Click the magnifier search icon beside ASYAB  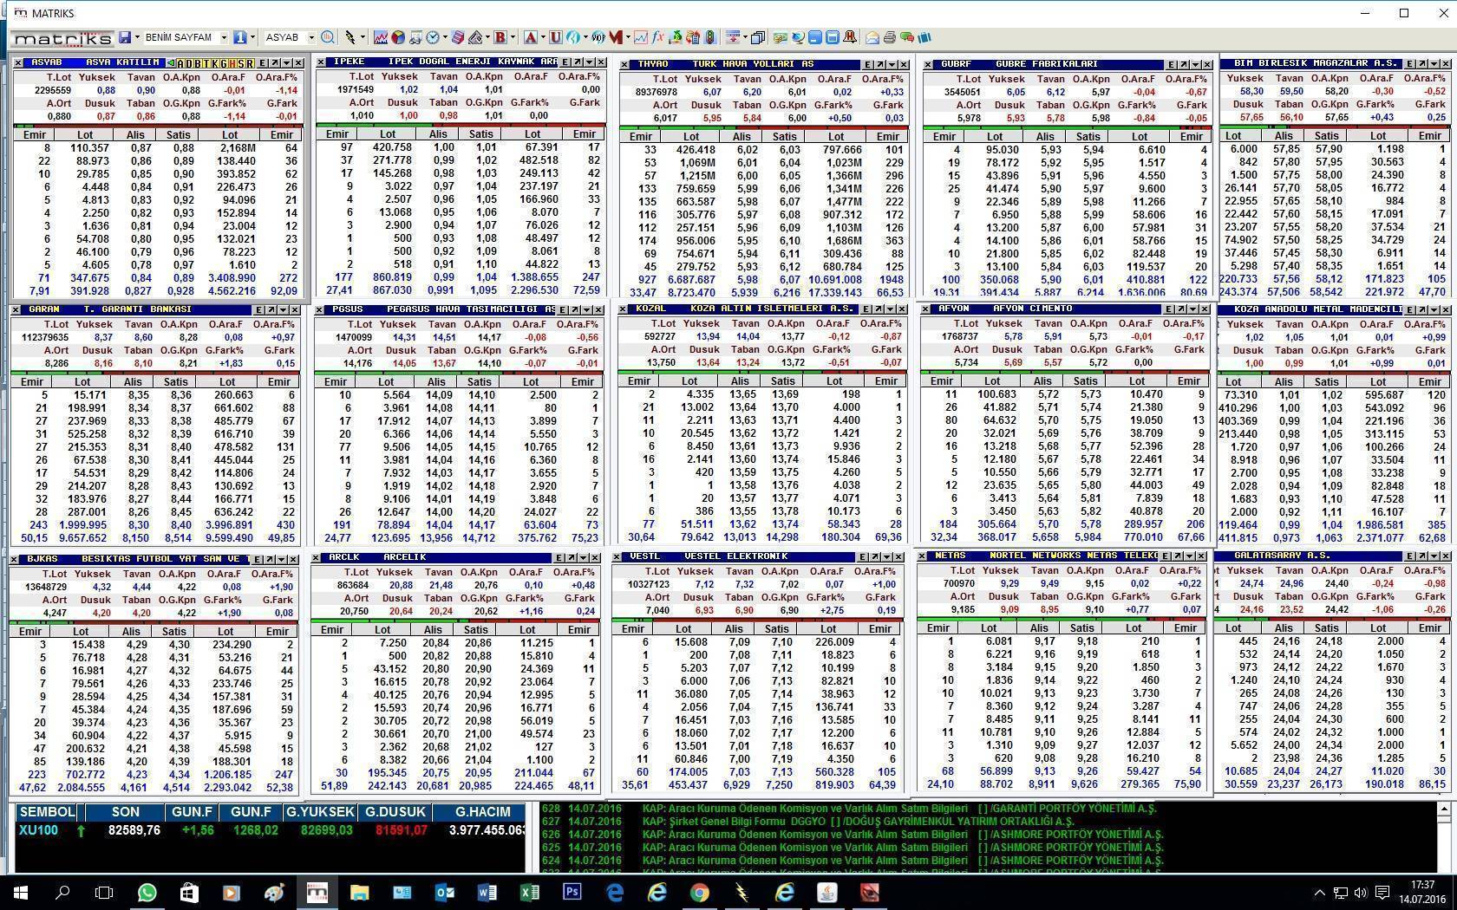(328, 37)
